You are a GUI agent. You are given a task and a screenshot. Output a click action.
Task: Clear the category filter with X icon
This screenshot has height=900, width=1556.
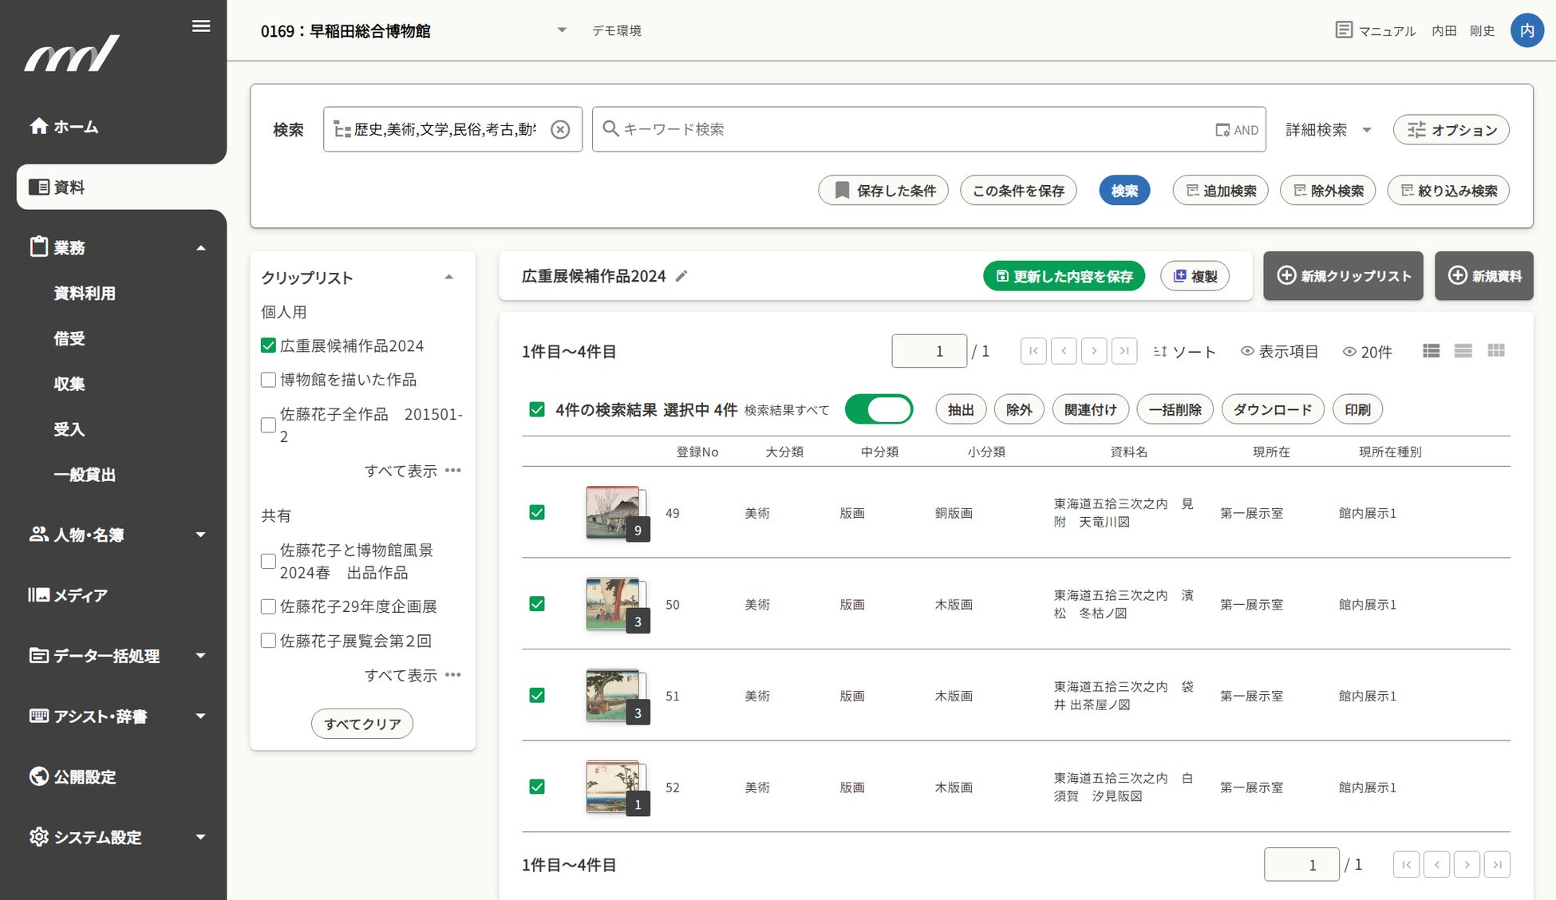(x=560, y=129)
